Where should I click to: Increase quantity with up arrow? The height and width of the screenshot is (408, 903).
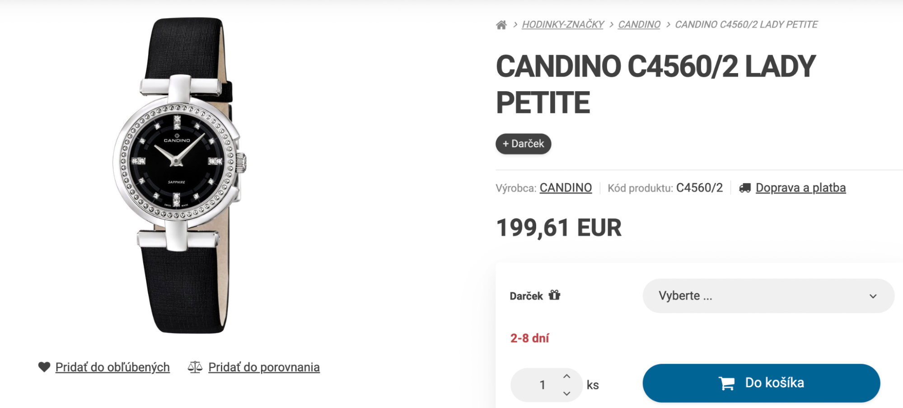pyautogui.click(x=567, y=376)
